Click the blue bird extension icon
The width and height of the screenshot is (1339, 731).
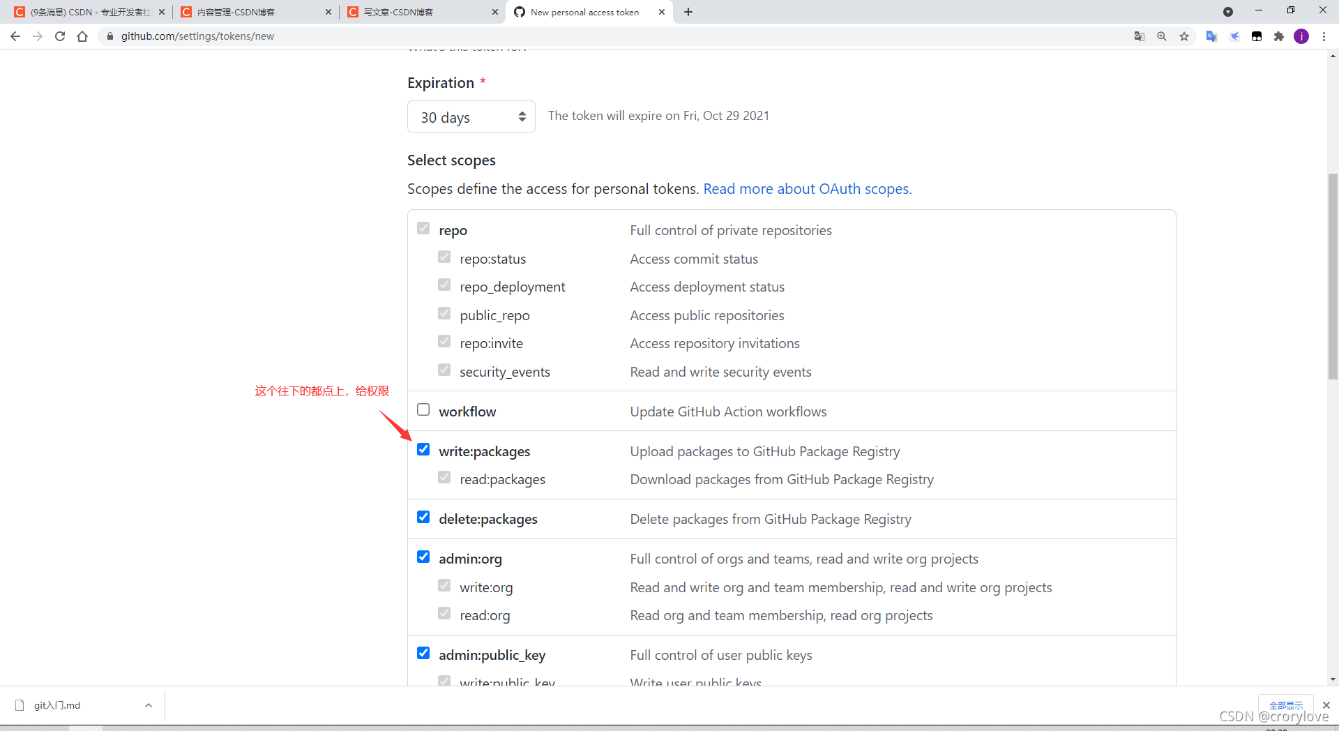[1234, 36]
